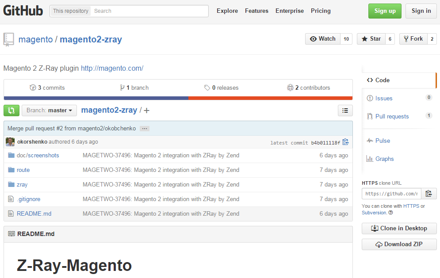Click the .gitignore file icon
This screenshot has height=278, width=440.
(11, 199)
